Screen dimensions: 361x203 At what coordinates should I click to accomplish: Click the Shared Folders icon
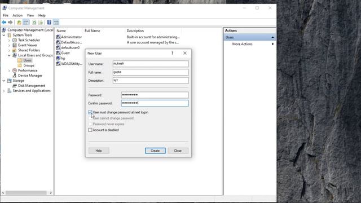tap(15, 50)
